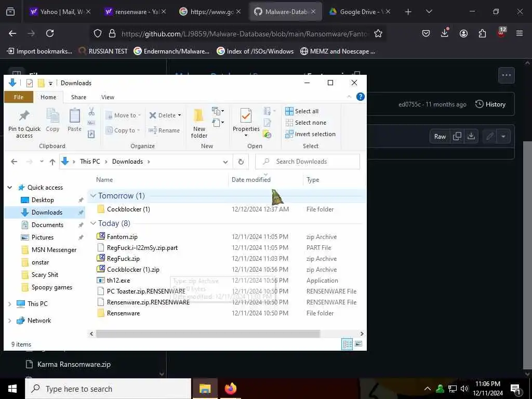Reload the Firefox page

click(x=50, y=33)
